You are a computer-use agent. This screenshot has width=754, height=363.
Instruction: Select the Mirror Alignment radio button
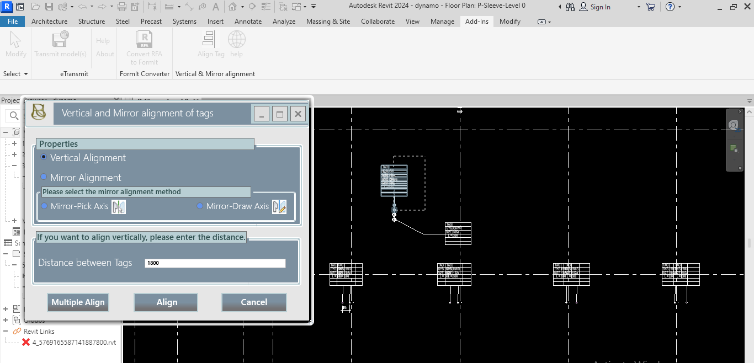(x=44, y=177)
